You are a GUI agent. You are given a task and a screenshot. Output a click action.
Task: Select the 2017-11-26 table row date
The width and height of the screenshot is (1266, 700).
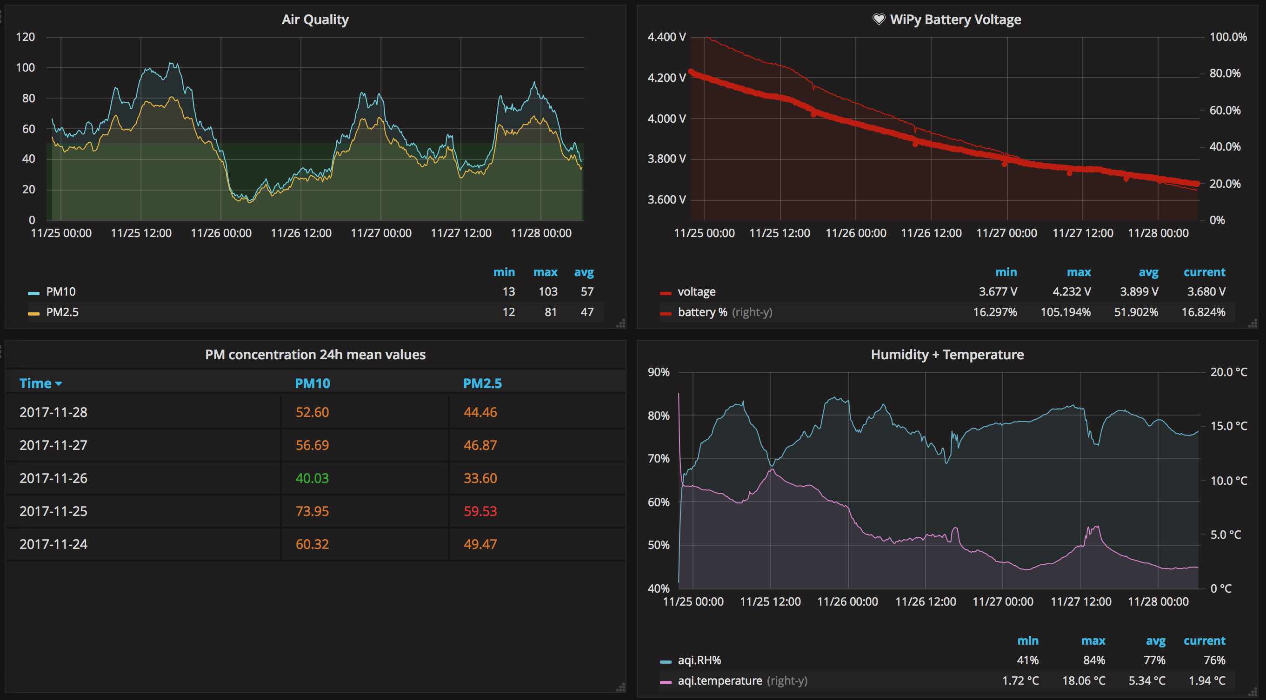click(x=53, y=478)
